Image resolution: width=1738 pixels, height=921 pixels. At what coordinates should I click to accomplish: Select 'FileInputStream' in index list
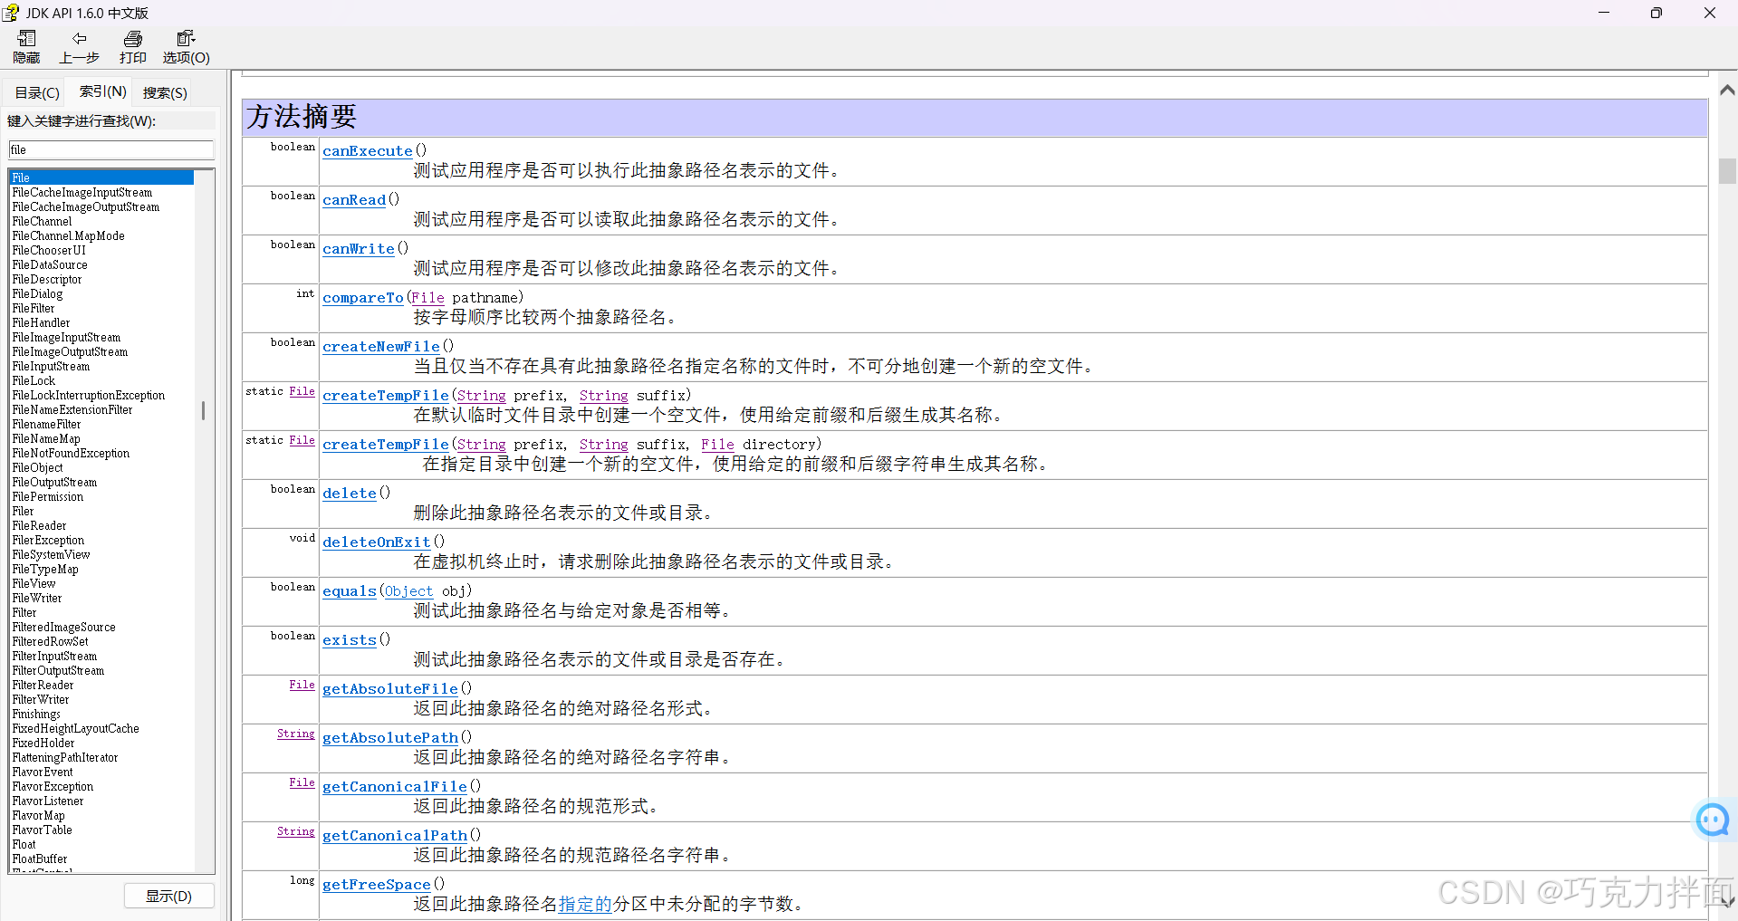(51, 366)
